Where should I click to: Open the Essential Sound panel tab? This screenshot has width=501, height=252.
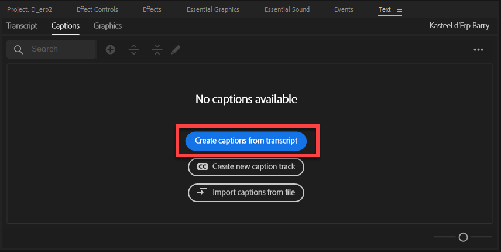(287, 9)
